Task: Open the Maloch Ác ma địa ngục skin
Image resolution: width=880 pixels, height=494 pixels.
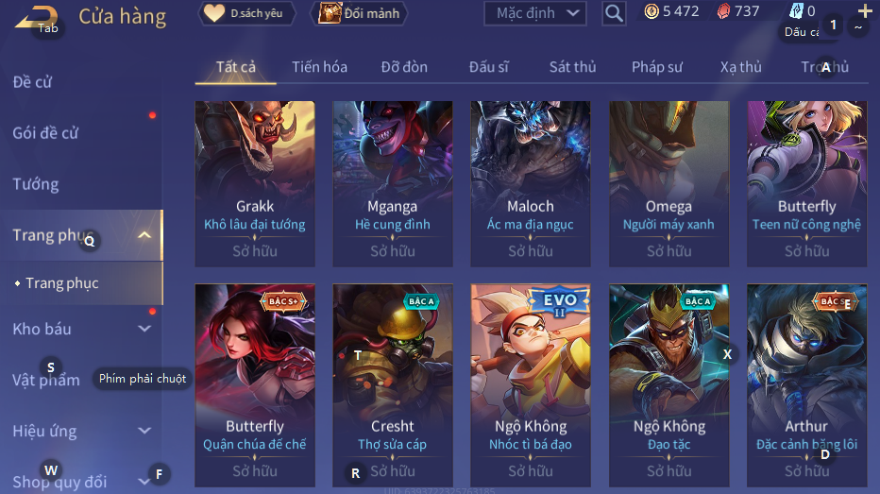Action: [531, 183]
